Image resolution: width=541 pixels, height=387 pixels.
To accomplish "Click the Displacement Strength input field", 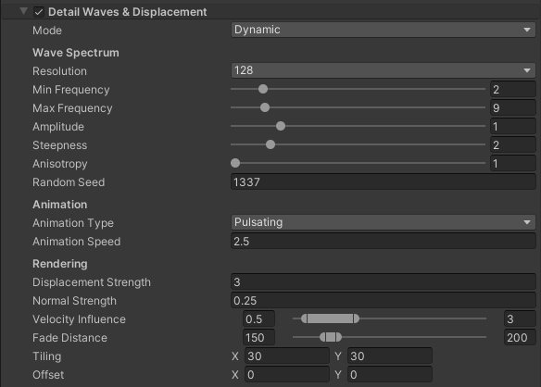I will pos(383,282).
